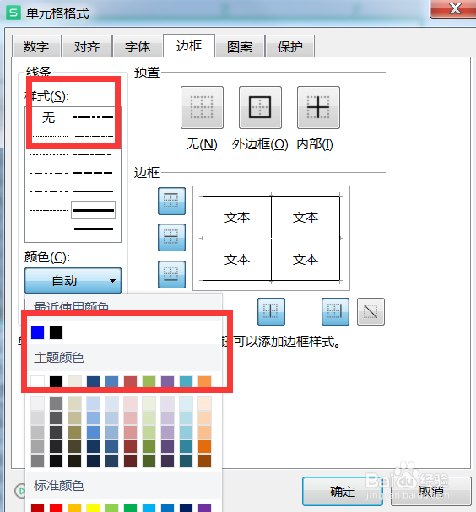Pick the fine hairline dotted line style

(50, 136)
